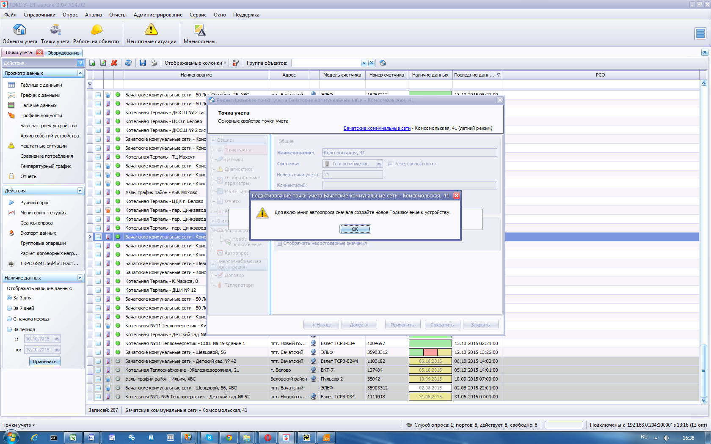Click the print icon in list toolbar
711x444 pixels.
[x=154, y=63]
